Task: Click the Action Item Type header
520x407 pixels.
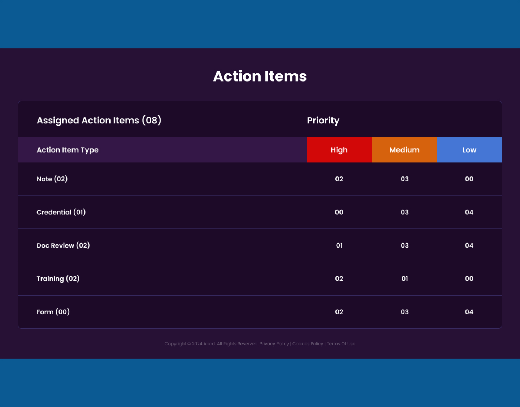Action: 68,150
